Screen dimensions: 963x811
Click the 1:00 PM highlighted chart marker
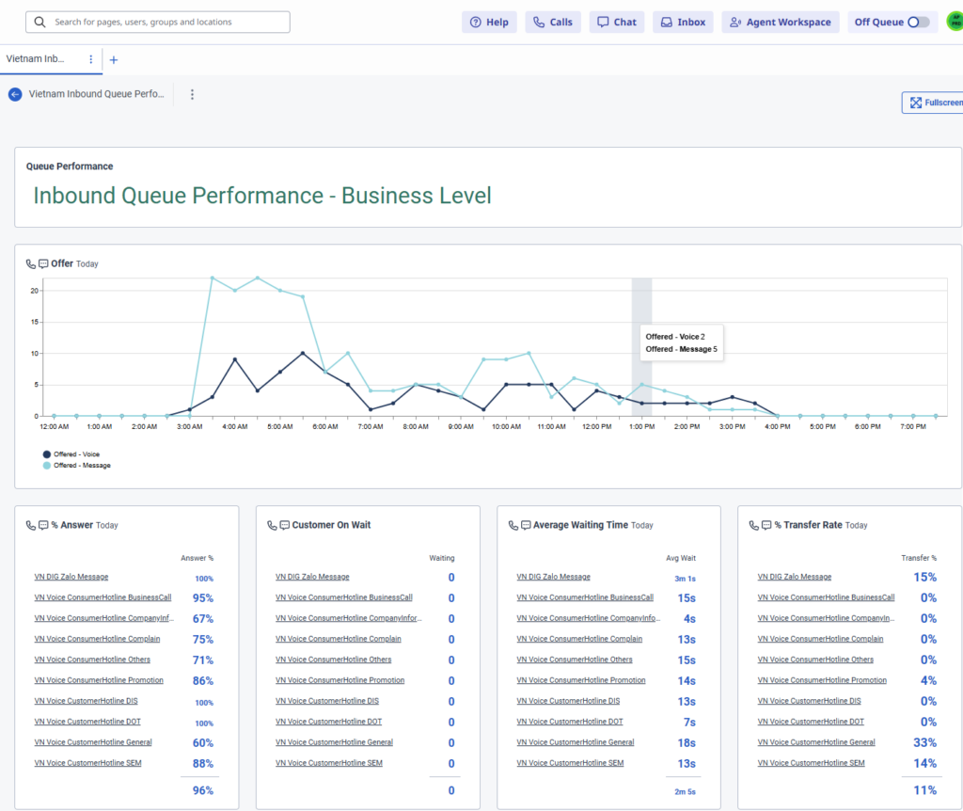click(641, 384)
